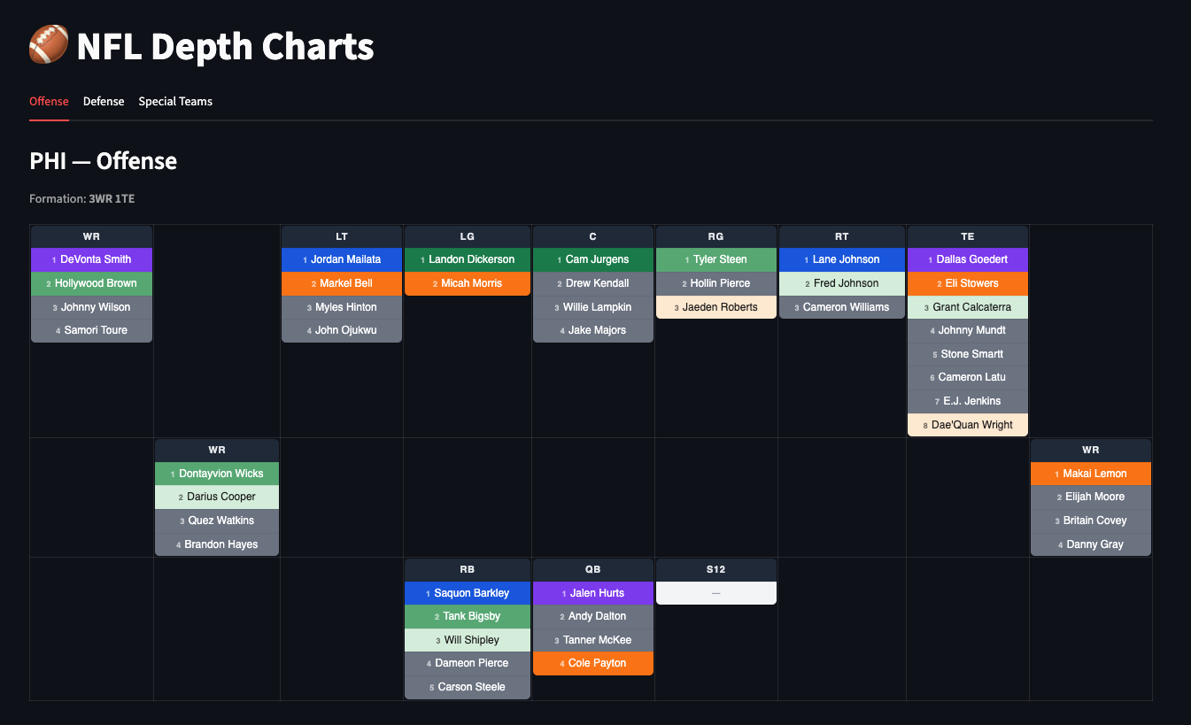Screen dimensions: 1191x725
Task: Click Jalen Hurts at QB
Action: click(x=593, y=593)
